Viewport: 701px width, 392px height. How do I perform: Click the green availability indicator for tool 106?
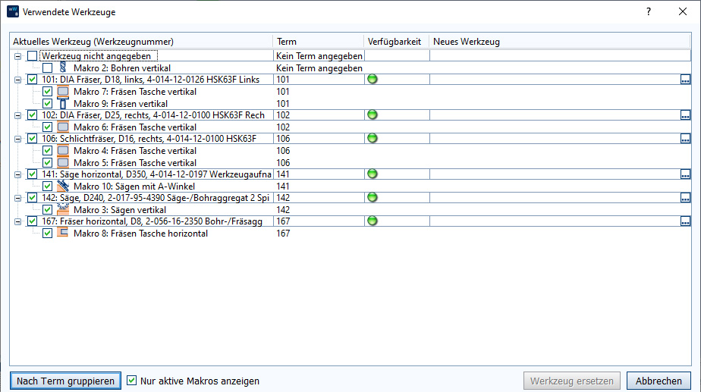coord(373,138)
